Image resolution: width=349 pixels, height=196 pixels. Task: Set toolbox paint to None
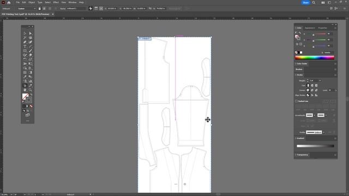click(x=31, y=106)
